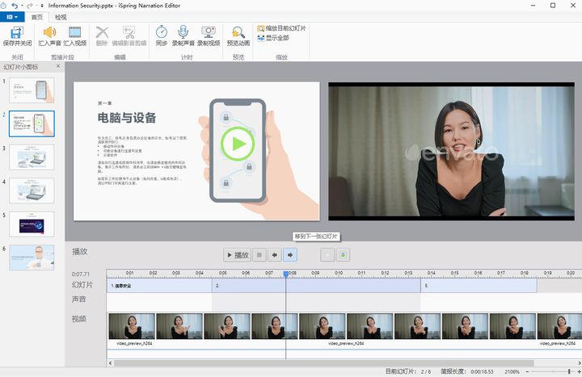The width and height of the screenshot is (582, 377).
Task: Open the blue file menu dropdown
Action: (12, 17)
